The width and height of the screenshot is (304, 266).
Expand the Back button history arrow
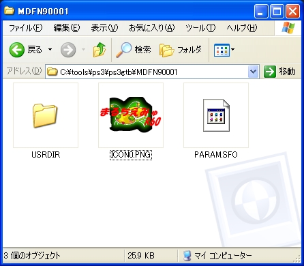point(50,50)
